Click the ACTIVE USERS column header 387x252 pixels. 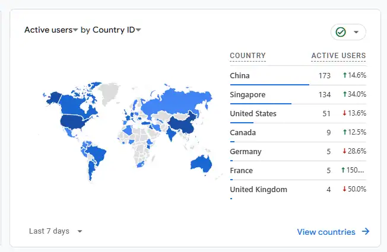[x=338, y=56]
